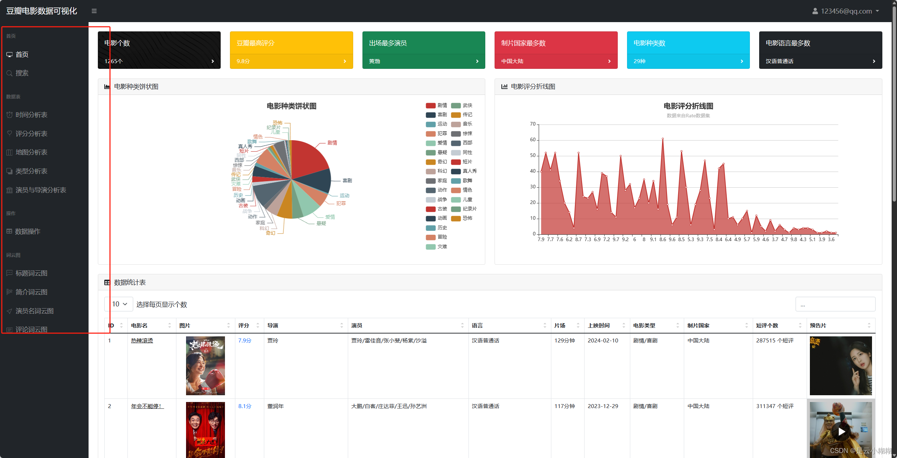Click the play button on second trailer
This screenshot has height=458, width=897.
(x=841, y=432)
